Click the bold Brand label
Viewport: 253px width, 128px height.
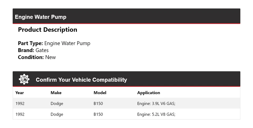pyautogui.click(x=26, y=50)
